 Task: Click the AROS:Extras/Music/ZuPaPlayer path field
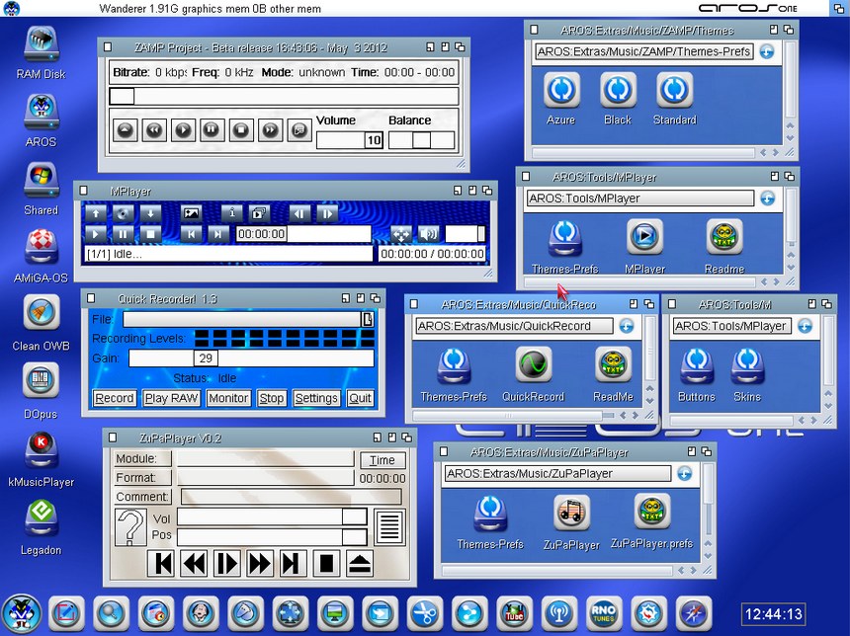(x=557, y=473)
